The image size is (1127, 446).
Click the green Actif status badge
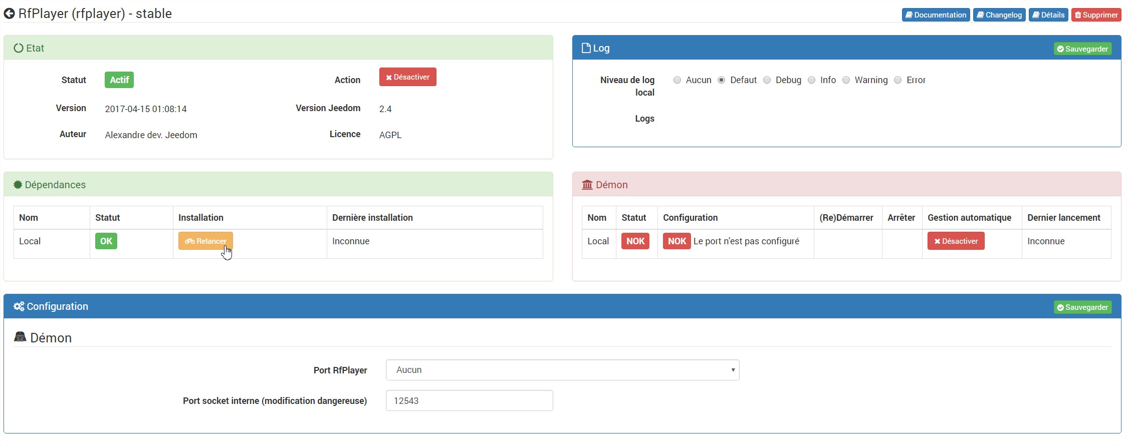coord(119,80)
